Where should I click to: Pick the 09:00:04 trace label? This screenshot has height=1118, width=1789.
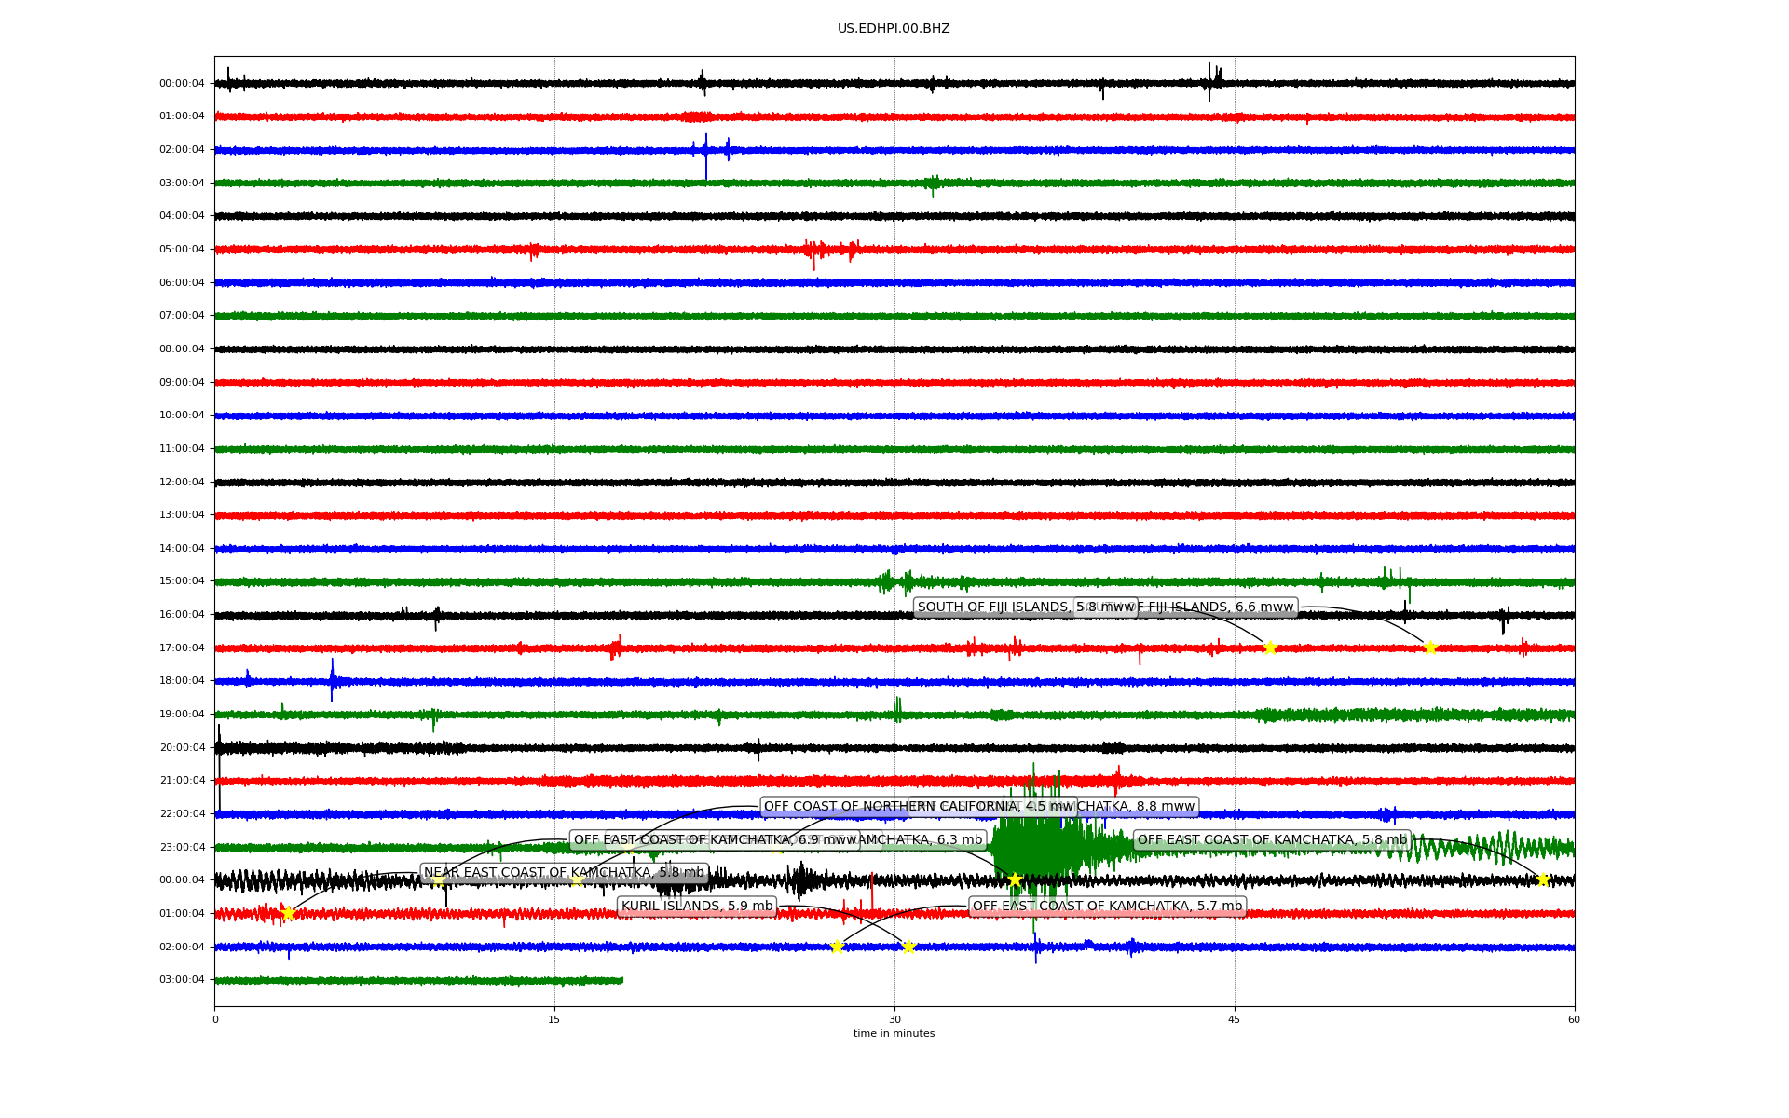coord(182,382)
